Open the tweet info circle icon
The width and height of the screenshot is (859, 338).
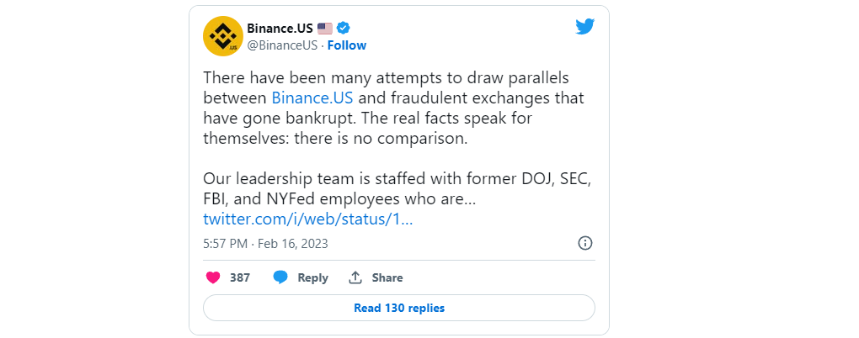point(585,243)
